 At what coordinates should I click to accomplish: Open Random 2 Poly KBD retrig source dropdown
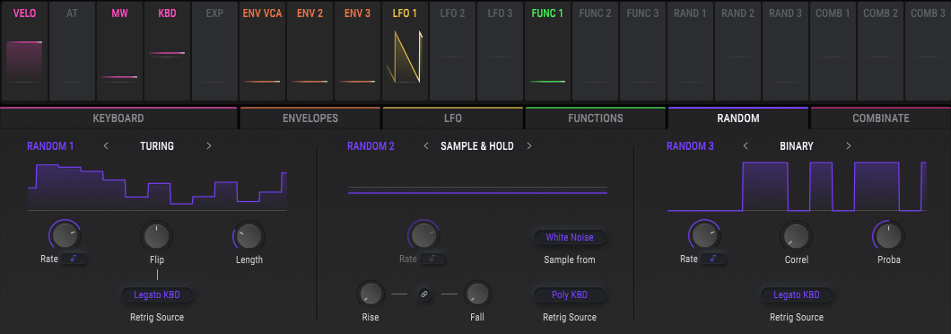(x=570, y=294)
